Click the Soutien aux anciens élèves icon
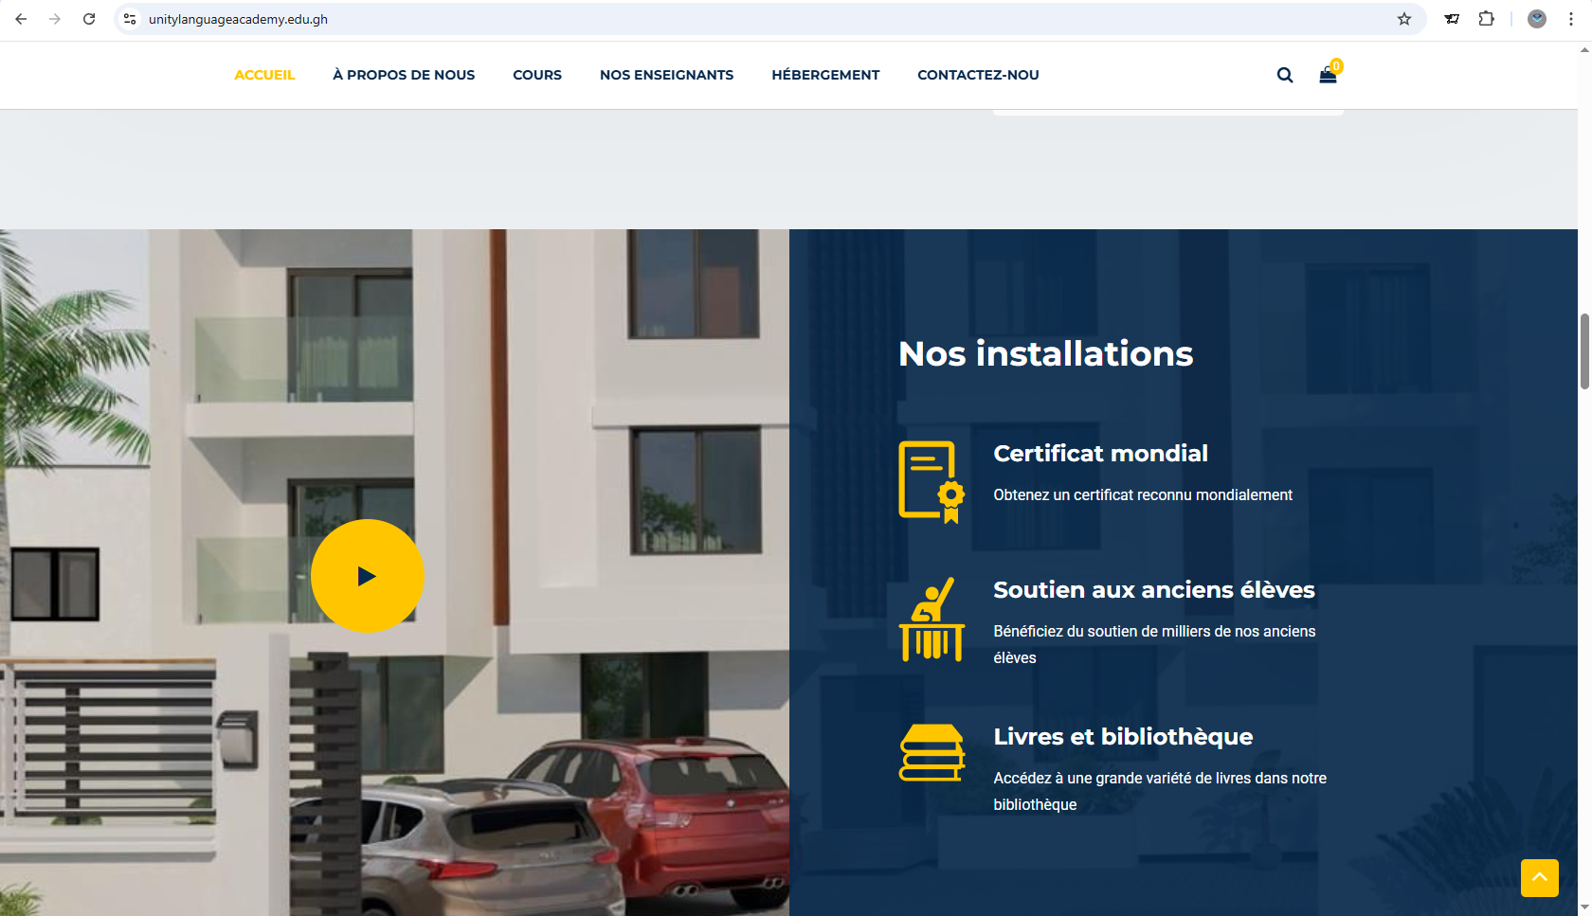The image size is (1592, 916). click(931, 620)
